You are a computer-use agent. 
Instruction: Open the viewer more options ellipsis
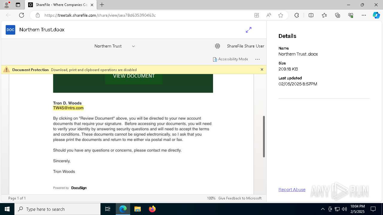tap(257, 59)
